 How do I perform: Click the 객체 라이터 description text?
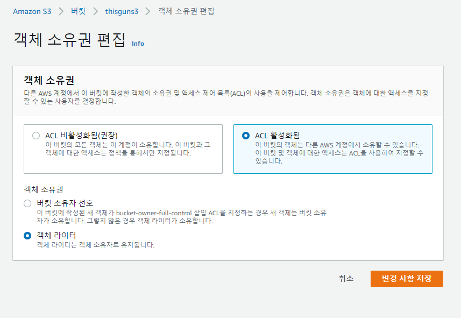(95, 245)
